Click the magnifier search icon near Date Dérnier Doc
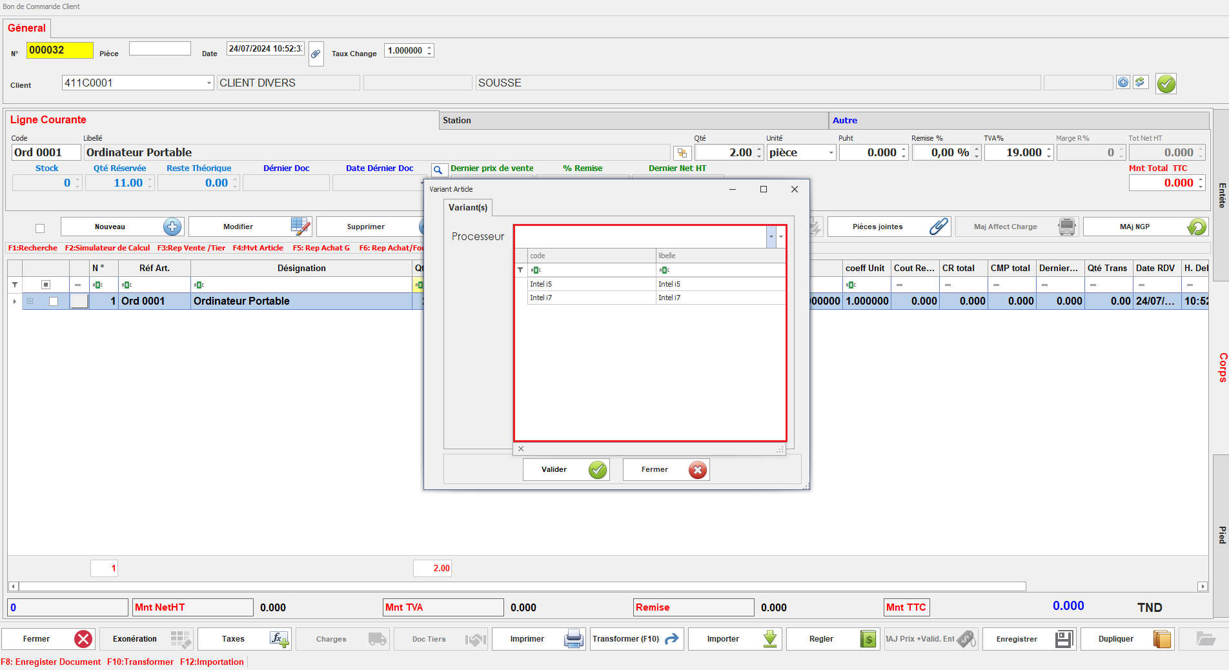 click(x=438, y=170)
